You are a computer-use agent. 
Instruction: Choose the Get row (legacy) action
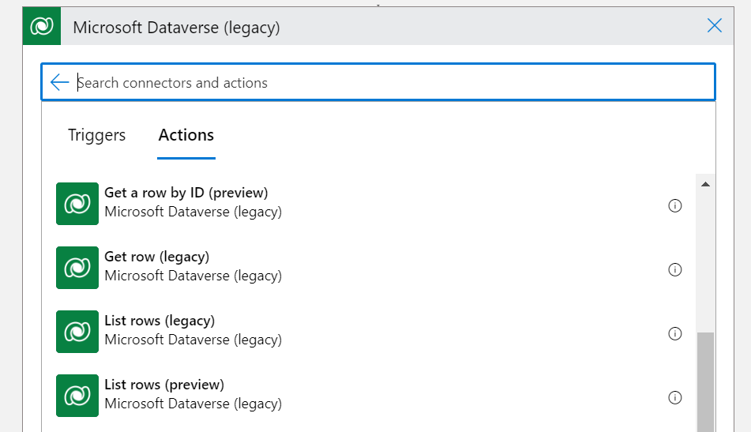tap(156, 257)
